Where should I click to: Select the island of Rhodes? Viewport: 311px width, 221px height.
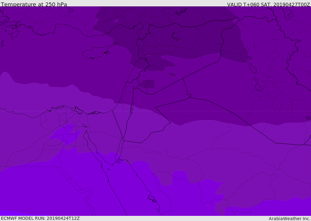[x=15, y=34]
